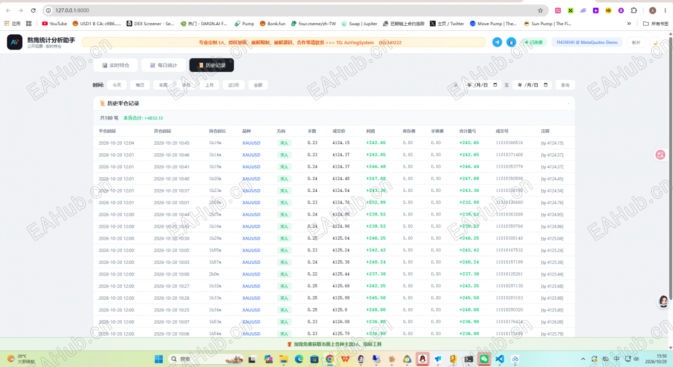Bookmark this page with the star icon
The width and height of the screenshot is (673, 367).
click(x=540, y=10)
